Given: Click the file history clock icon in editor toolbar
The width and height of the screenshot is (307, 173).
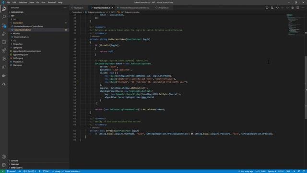Looking at the screenshot, I should point(267,8).
